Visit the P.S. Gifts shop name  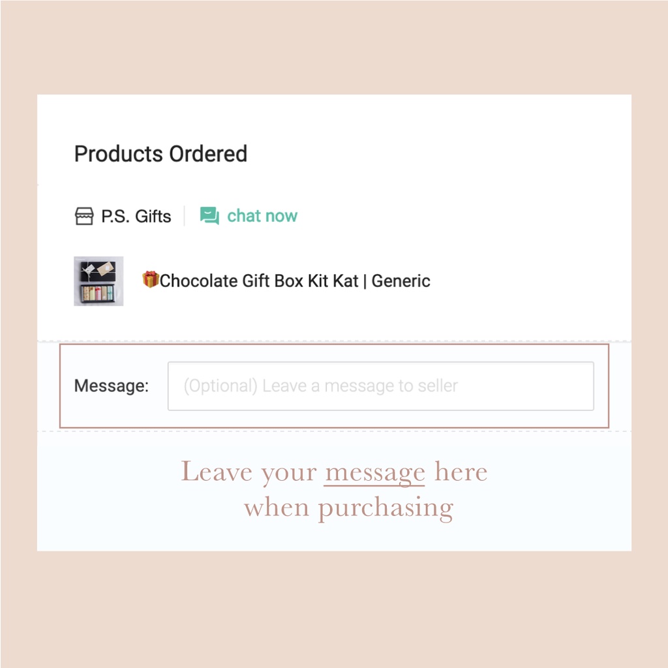(136, 217)
